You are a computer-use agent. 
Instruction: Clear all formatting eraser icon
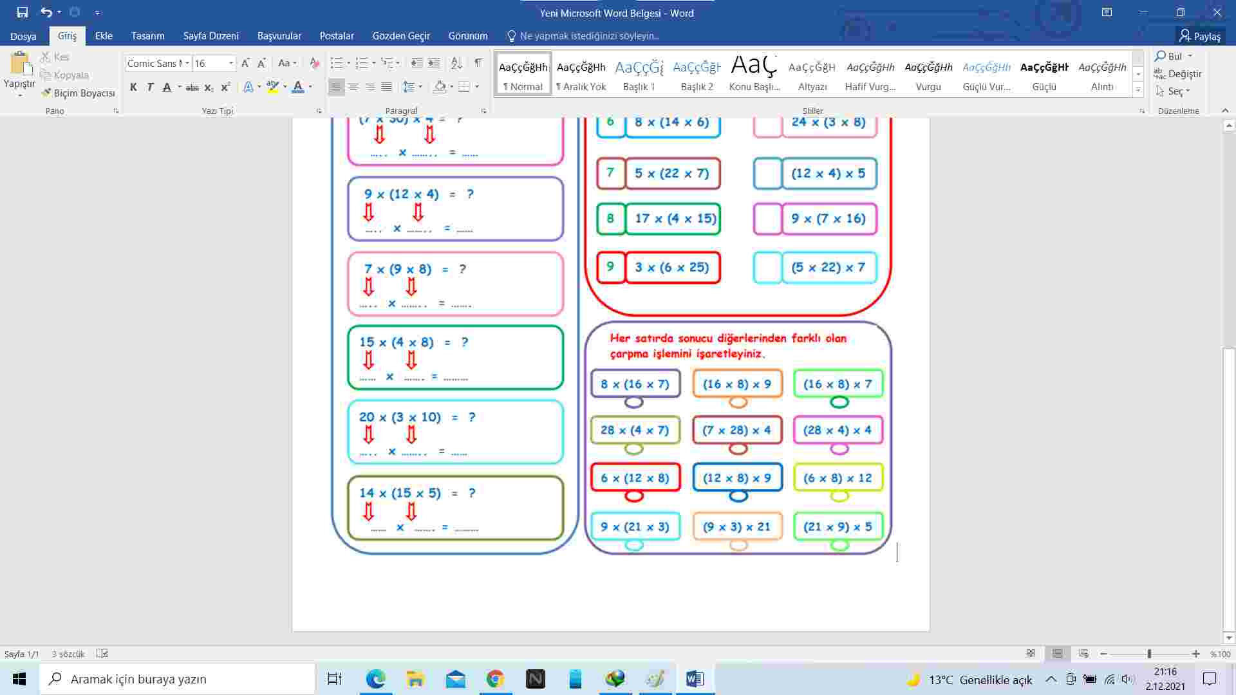314,63
